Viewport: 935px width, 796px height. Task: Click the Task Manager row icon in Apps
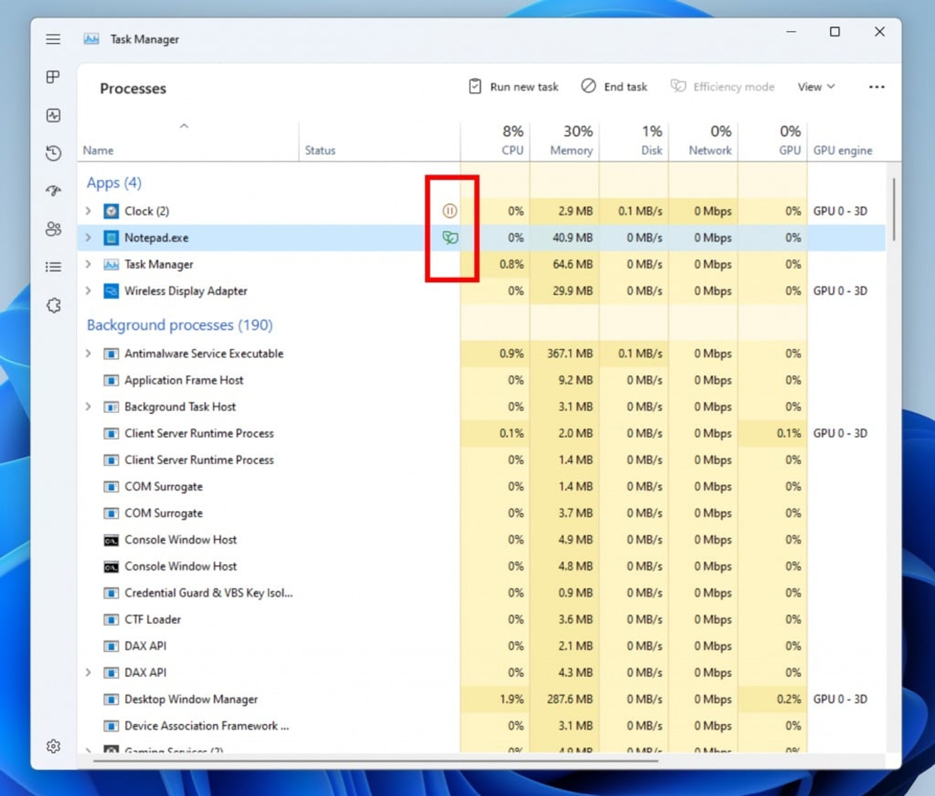coord(111,264)
